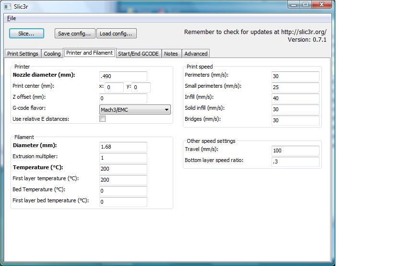Select the Filament Diameter field
Image resolution: width=403 pixels, height=266 pixels.
[x=123, y=147]
